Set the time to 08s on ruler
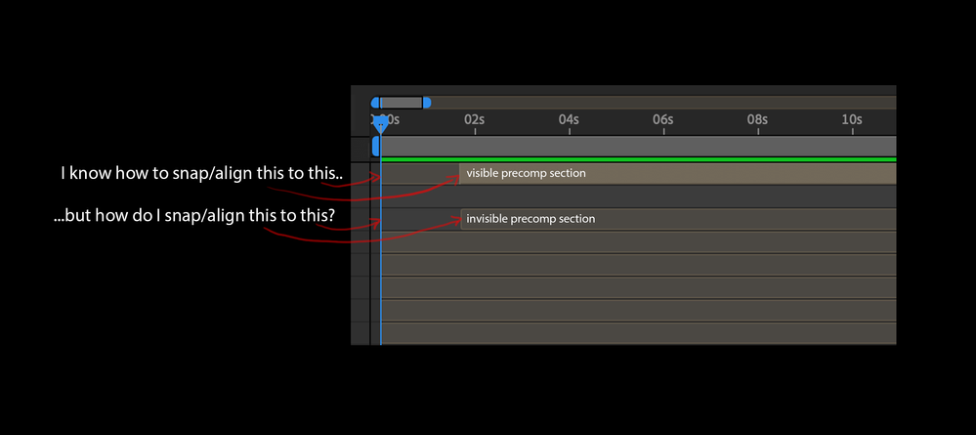This screenshot has width=976, height=435. 757,120
